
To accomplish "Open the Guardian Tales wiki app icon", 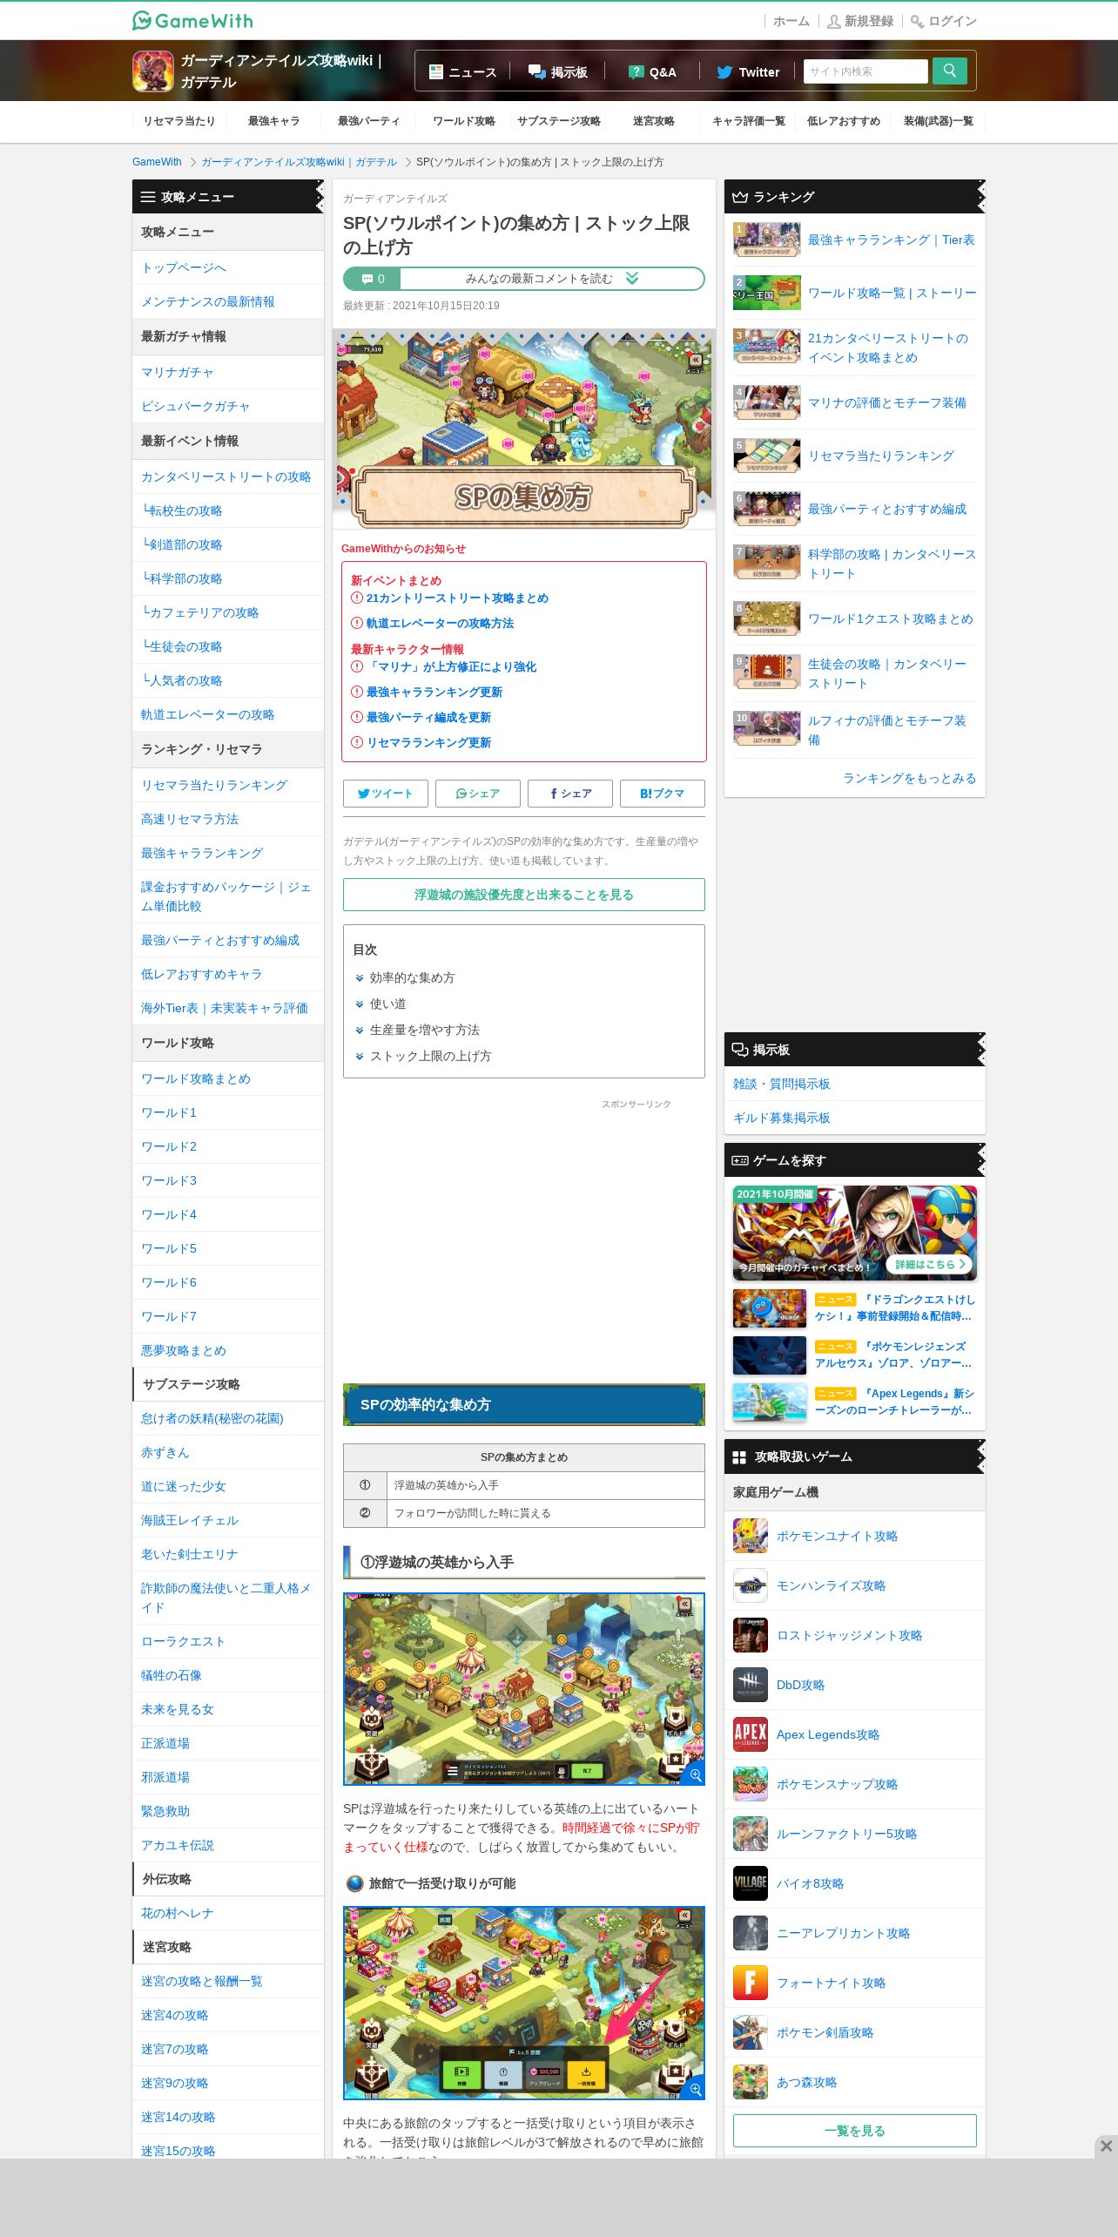I will (153, 71).
